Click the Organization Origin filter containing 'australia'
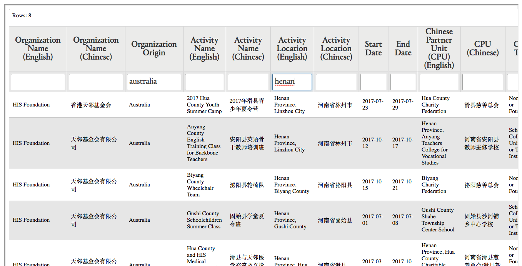Image resolution: width=522 pixels, height=266 pixels. pyautogui.click(x=154, y=82)
